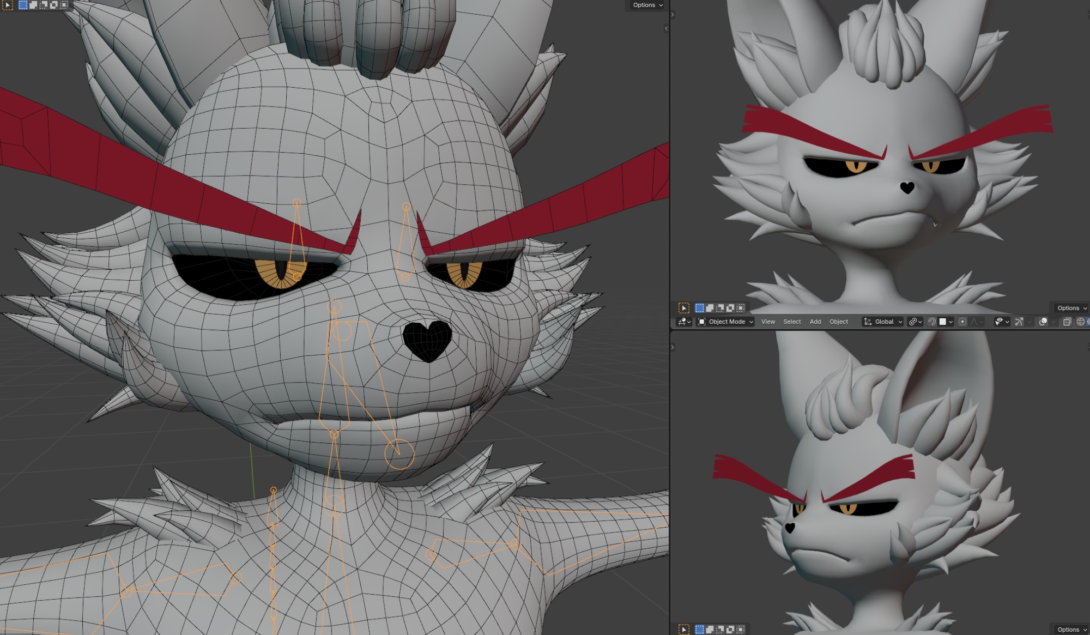Click Options button in top-left viewport

pos(647,5)
